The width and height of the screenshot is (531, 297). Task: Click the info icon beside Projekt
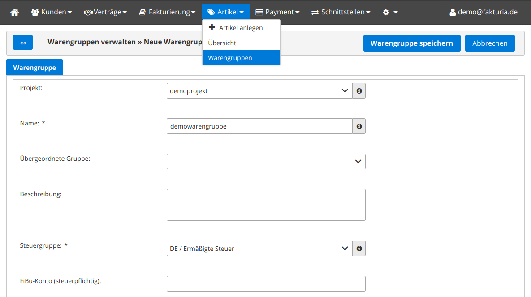(359, 91)
